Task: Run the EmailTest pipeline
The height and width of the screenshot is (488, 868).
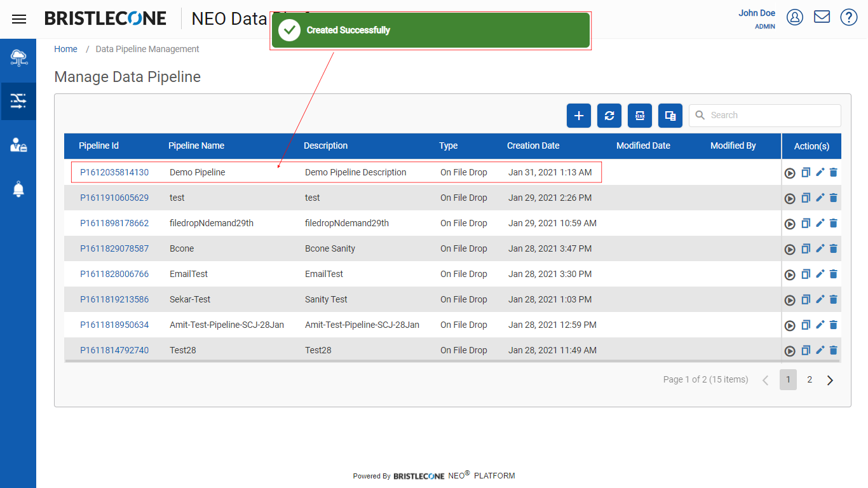Action: tap(790, 274)
